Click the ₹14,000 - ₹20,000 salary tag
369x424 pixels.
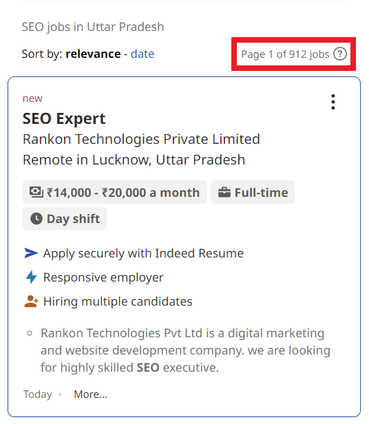click(115, 192)
